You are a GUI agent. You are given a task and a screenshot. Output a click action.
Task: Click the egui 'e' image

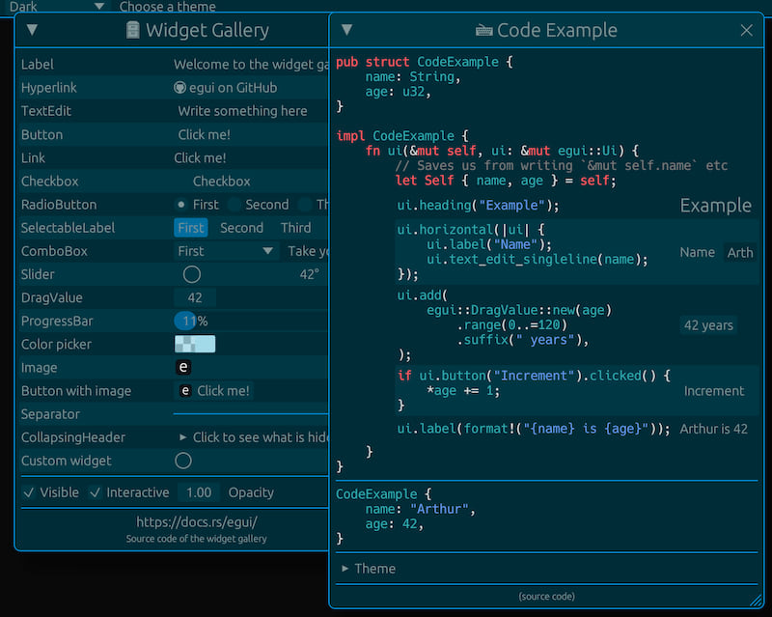183,367
